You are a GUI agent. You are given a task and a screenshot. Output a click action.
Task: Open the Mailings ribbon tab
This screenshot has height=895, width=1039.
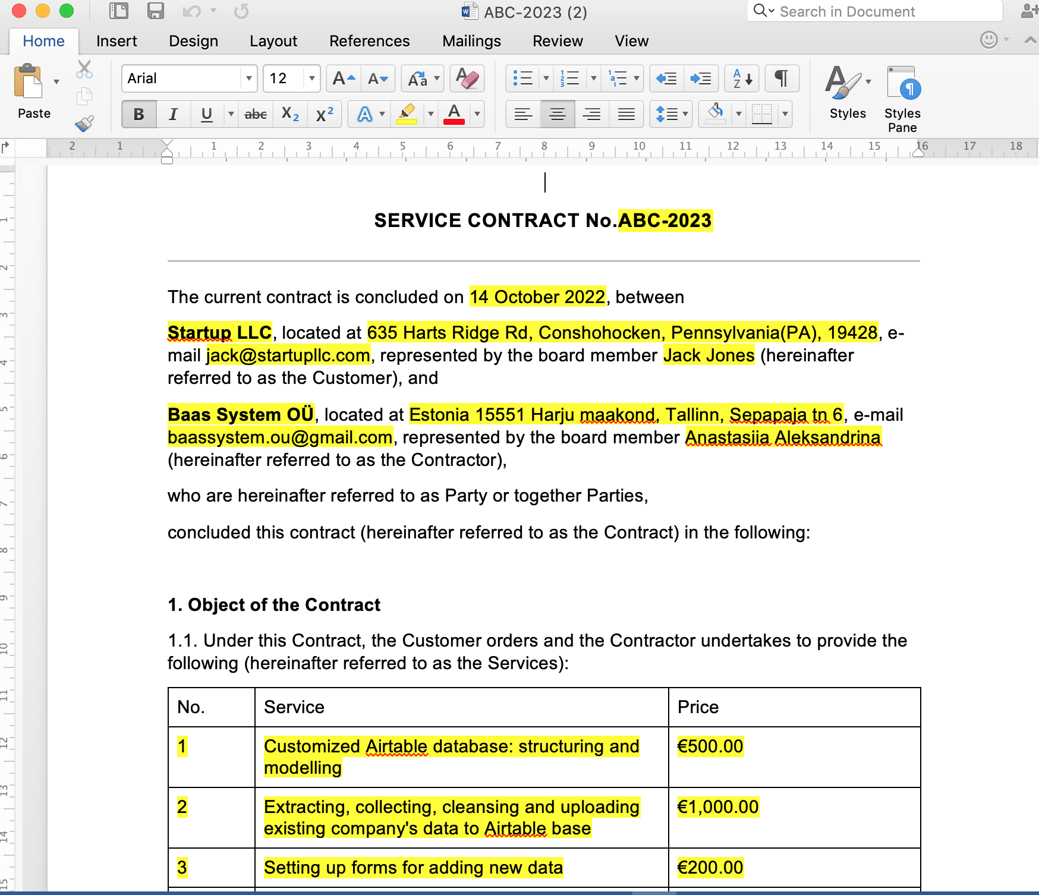471,40
